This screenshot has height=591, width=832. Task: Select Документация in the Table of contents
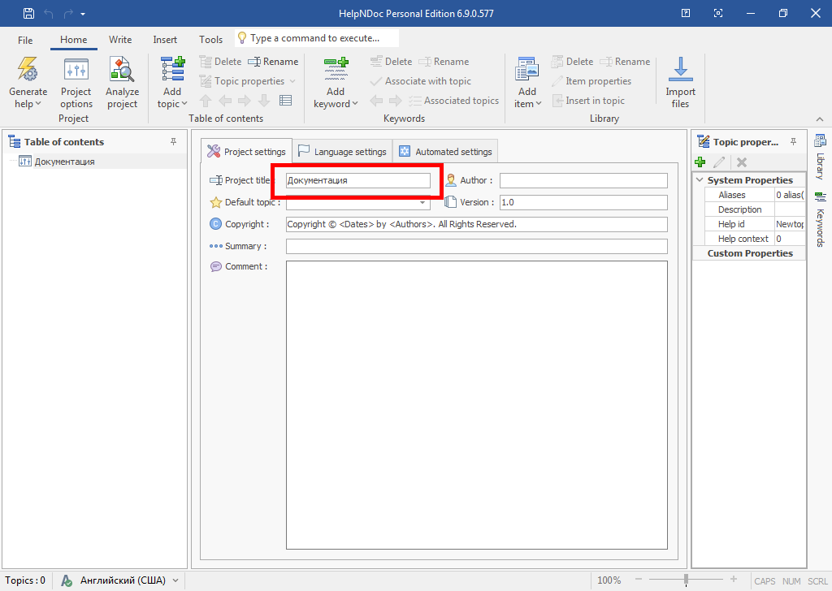65,162
